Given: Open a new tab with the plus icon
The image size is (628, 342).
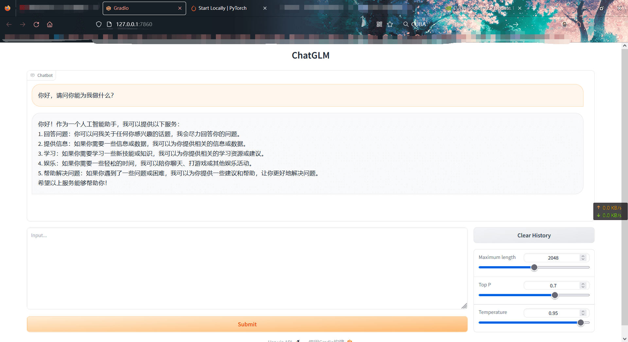Looking at the screenshot, I should coord(534,8).
